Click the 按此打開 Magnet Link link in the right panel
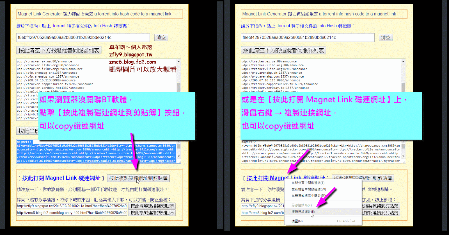The image size is (449, 235). (286, 178)
